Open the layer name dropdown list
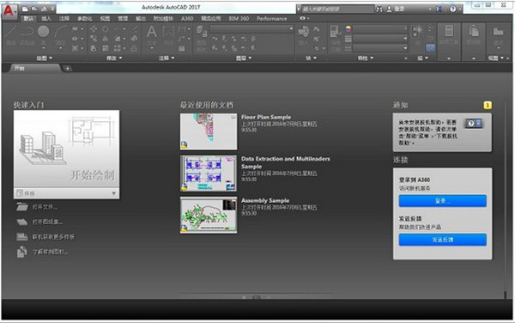515x323 pixels. pos(251,29)
